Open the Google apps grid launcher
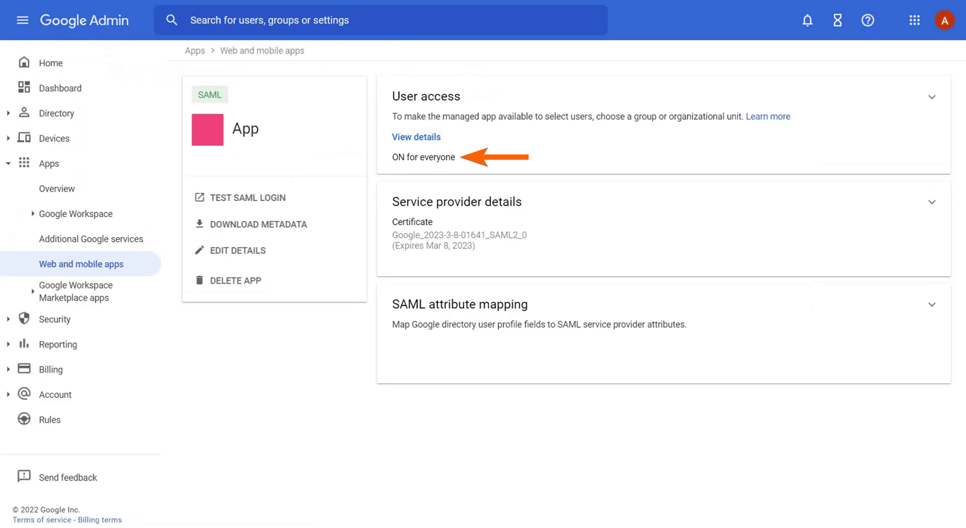This screenshot has height=528, width=966. tap(914, 20)
